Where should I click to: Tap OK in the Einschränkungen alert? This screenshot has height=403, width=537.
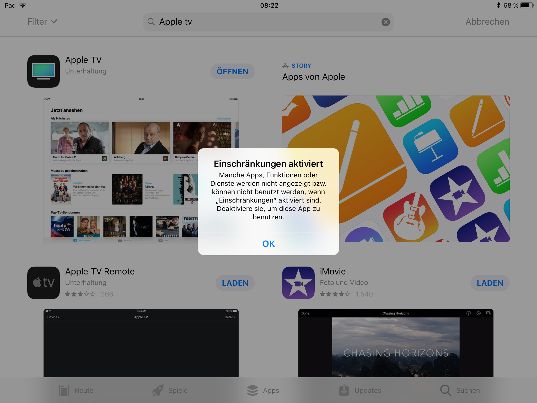click(268, 244)
